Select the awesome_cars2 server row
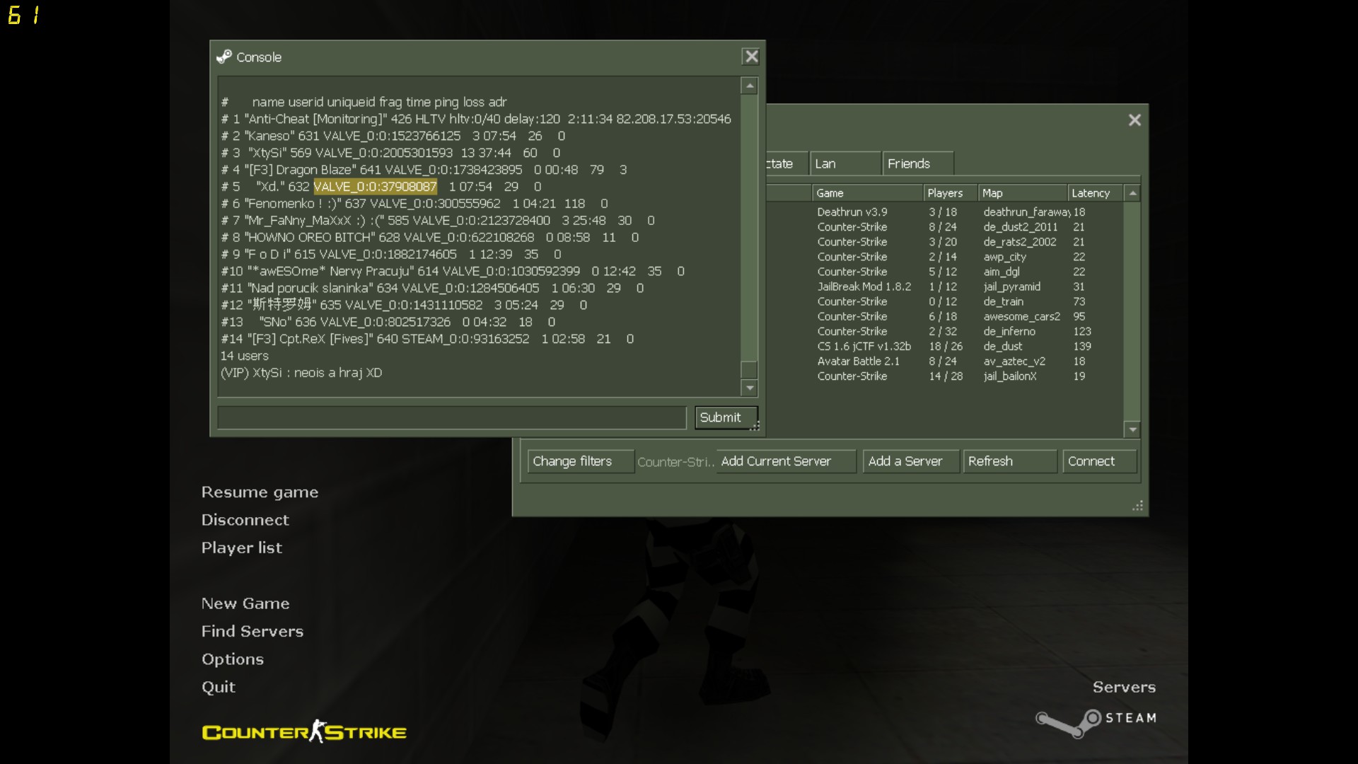The width and height of the screenshot is (1358, 764). (945, 316)
